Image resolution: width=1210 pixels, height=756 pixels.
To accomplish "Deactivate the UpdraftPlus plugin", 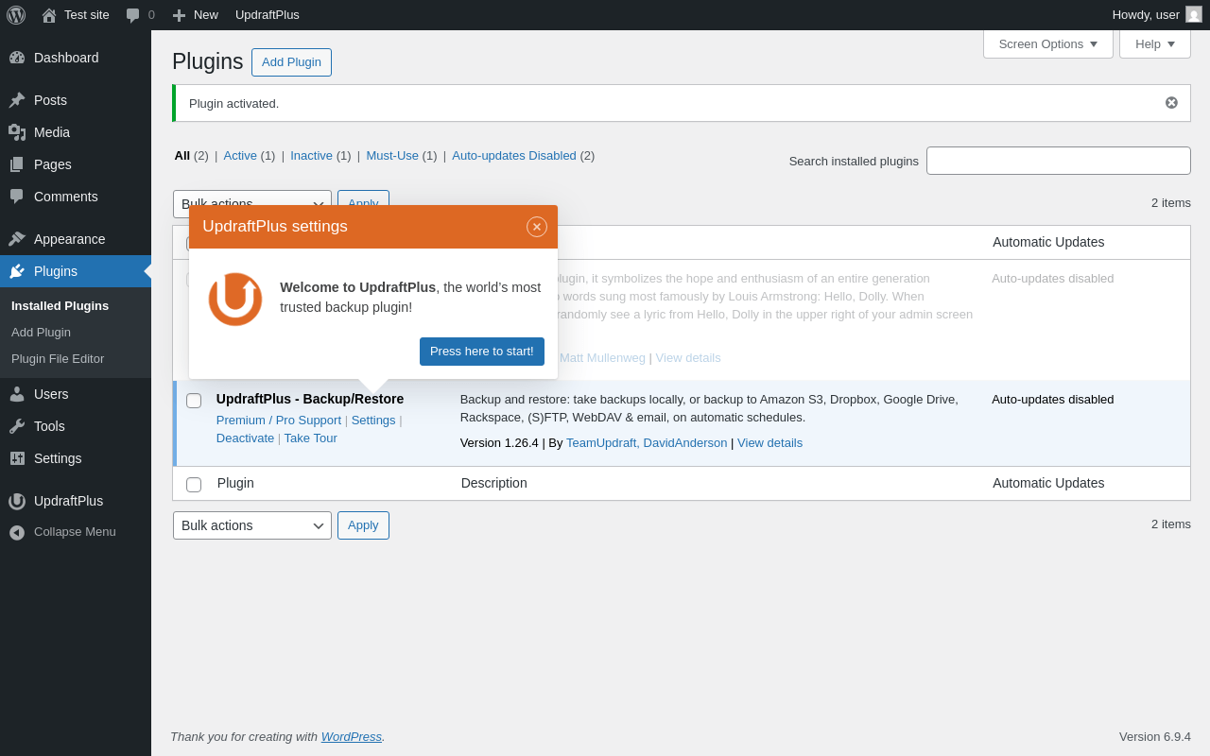I will pyautogui.click(x=245, y=438).
